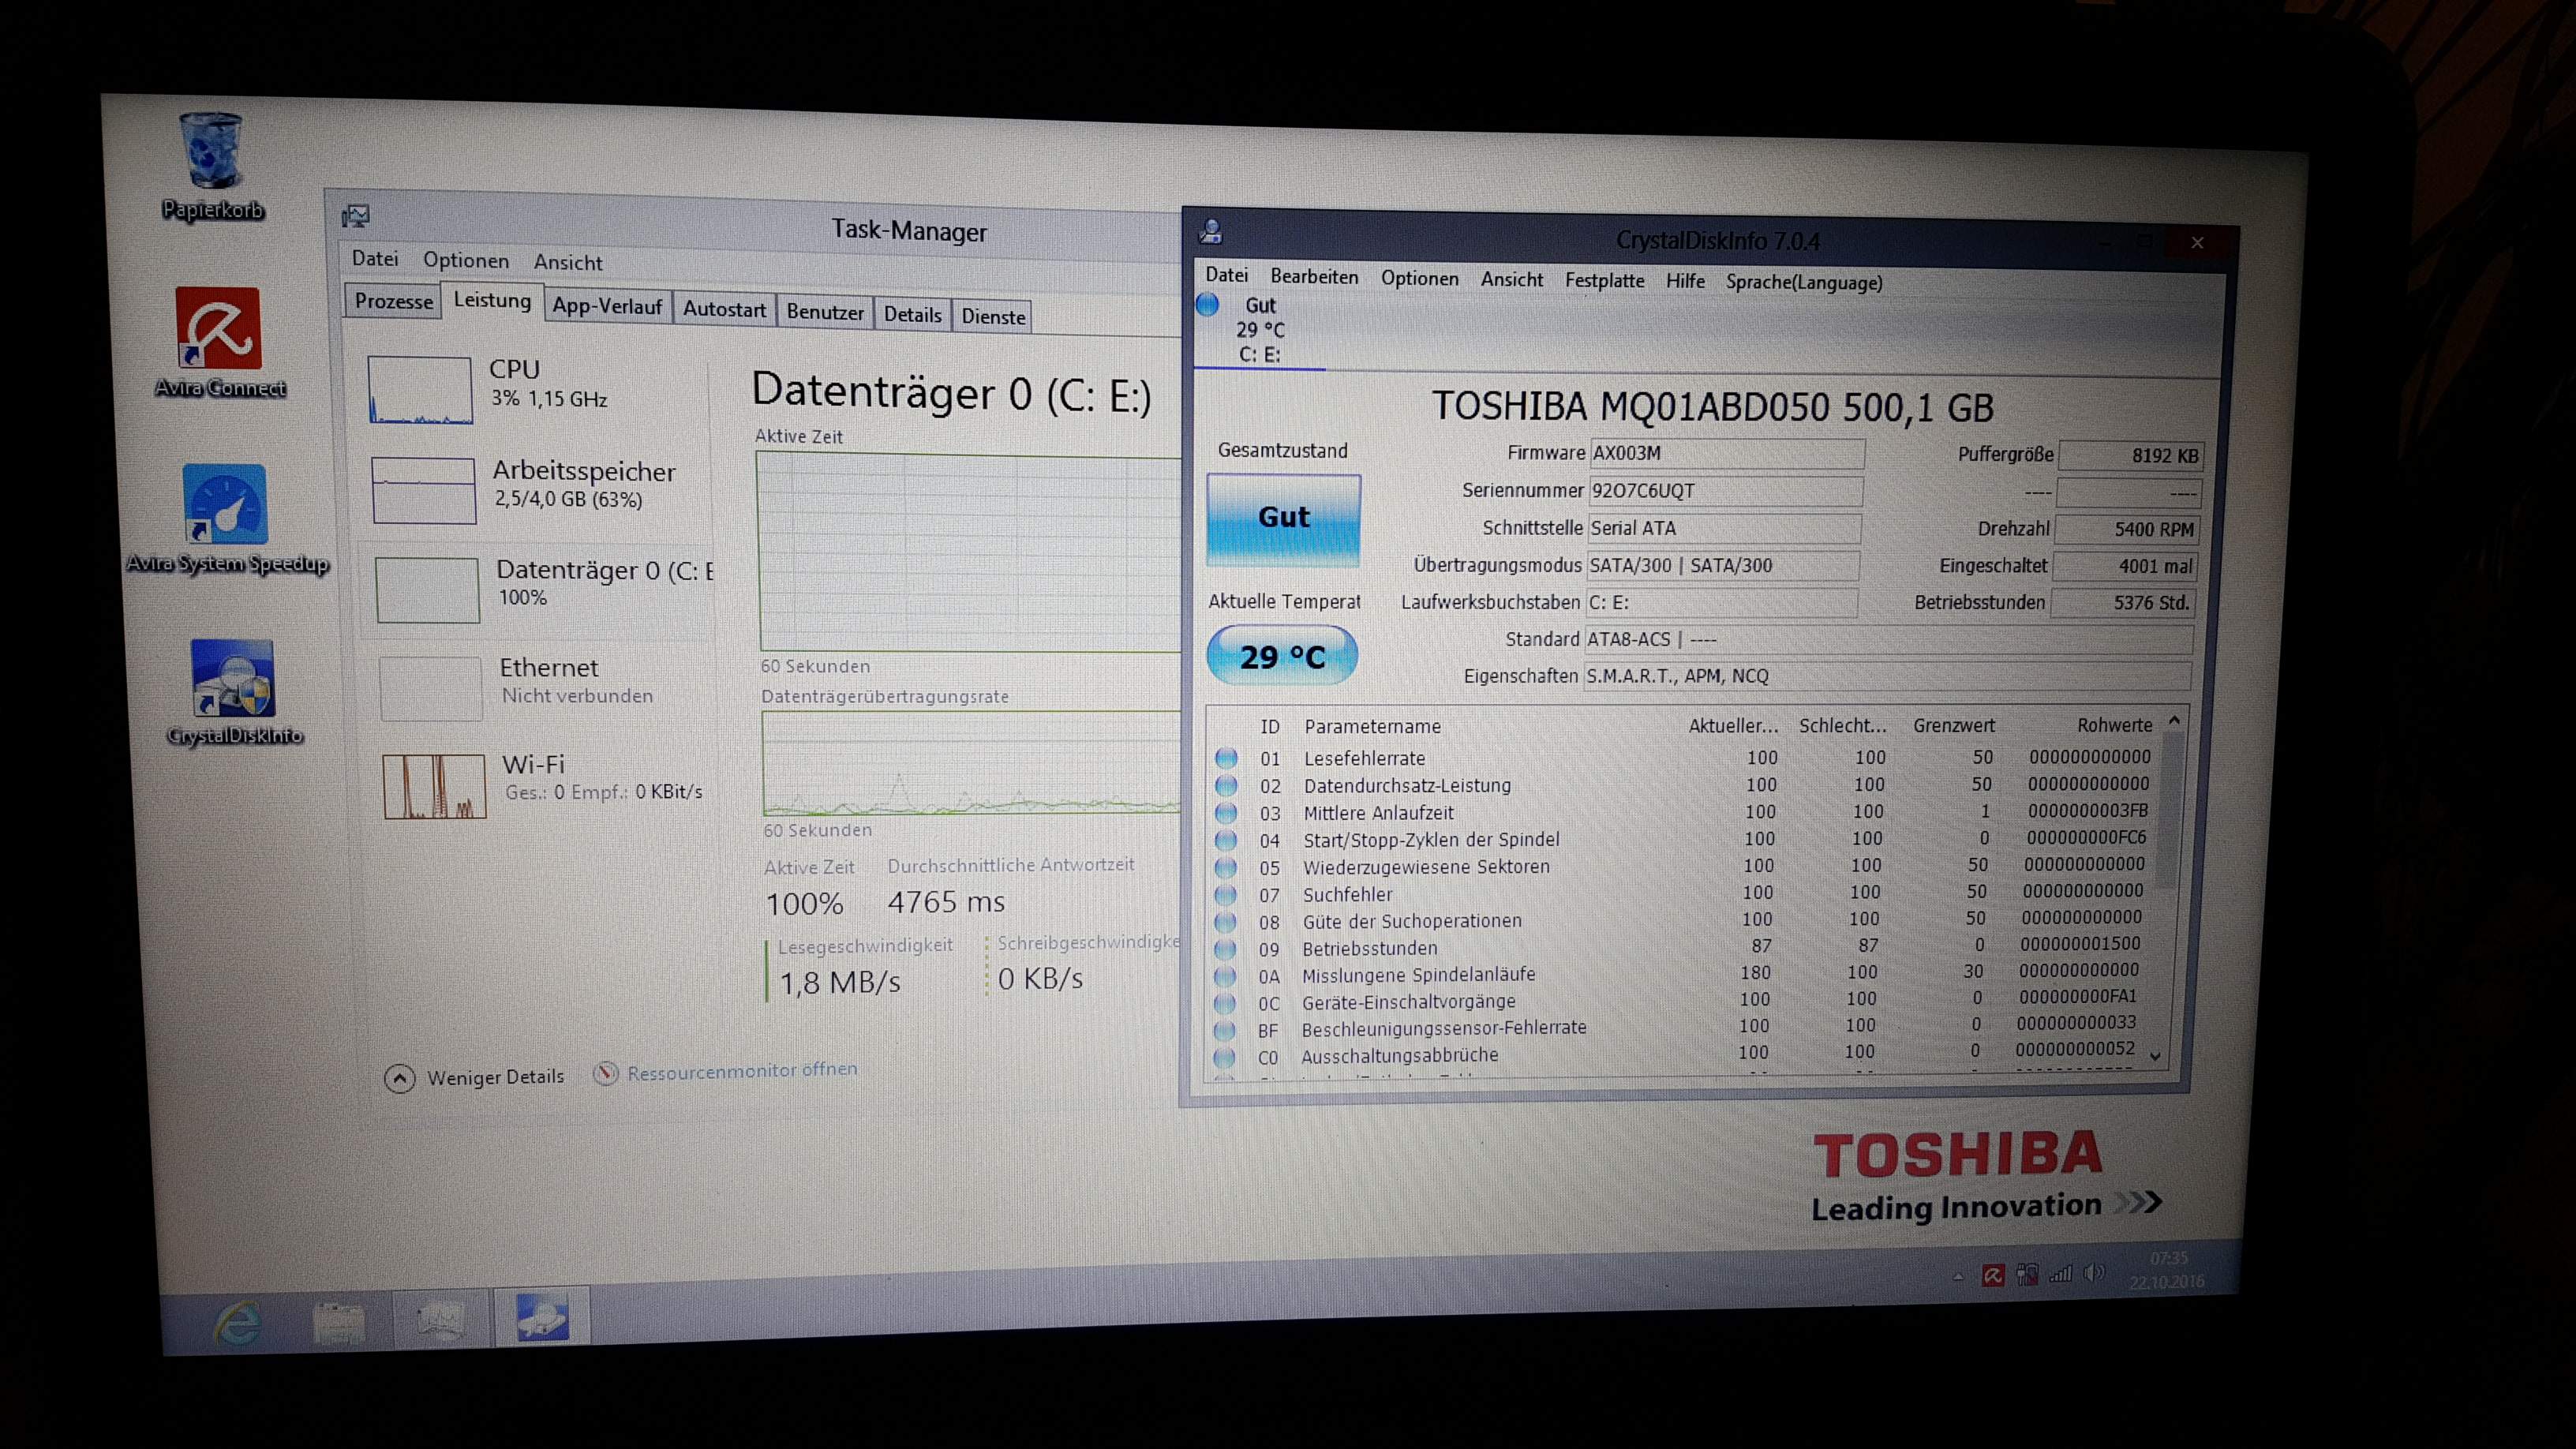Open CrystalDiskInfo desktop shortcut

232,679
